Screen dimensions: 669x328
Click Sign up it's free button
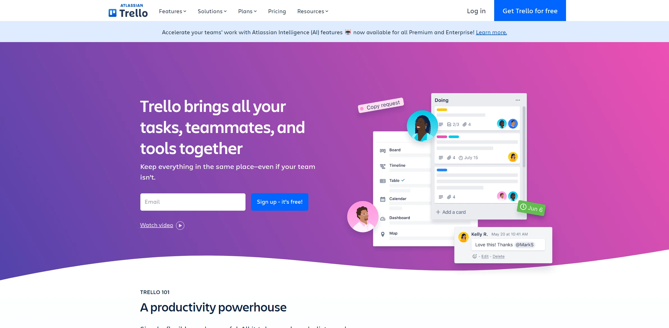pyautogui.click(x=279, y=202)
